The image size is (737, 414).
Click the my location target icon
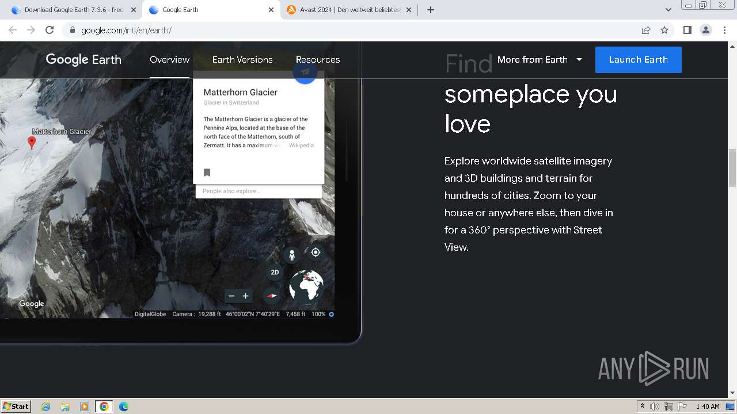pos(316,252)
